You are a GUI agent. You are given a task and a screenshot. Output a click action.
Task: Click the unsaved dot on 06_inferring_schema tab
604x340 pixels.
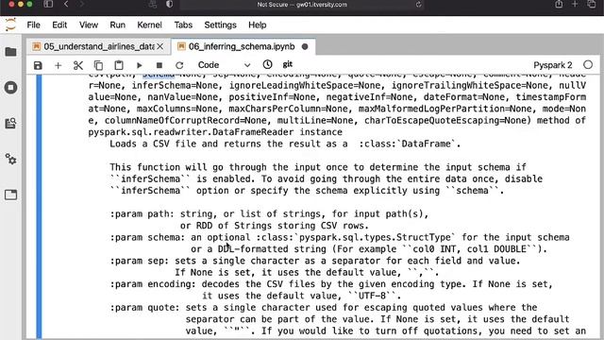(x=305, y=46)
